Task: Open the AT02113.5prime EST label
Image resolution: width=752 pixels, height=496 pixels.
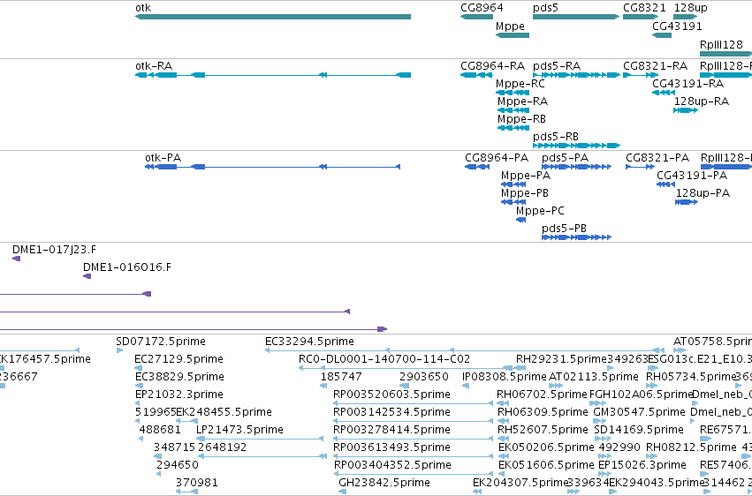Action: coord(594,377)
